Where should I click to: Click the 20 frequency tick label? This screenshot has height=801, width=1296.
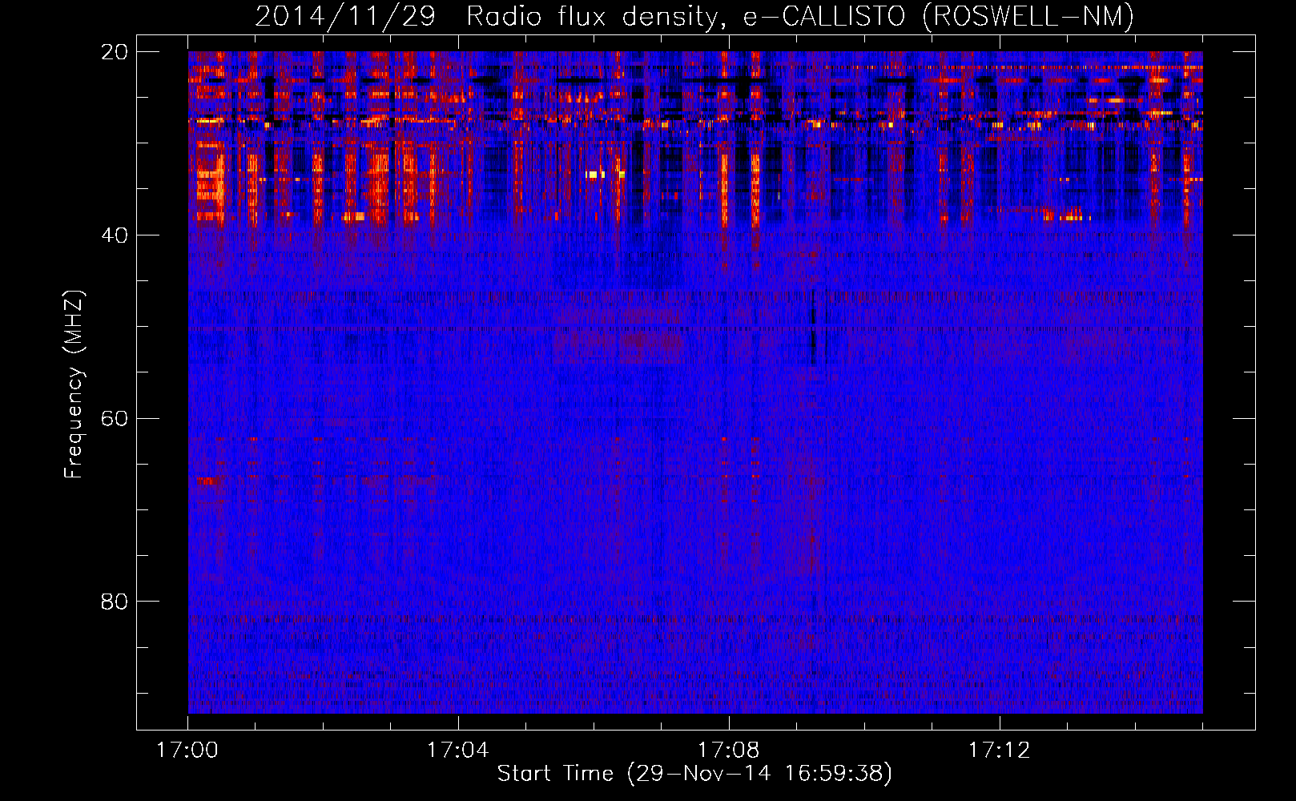115,52
